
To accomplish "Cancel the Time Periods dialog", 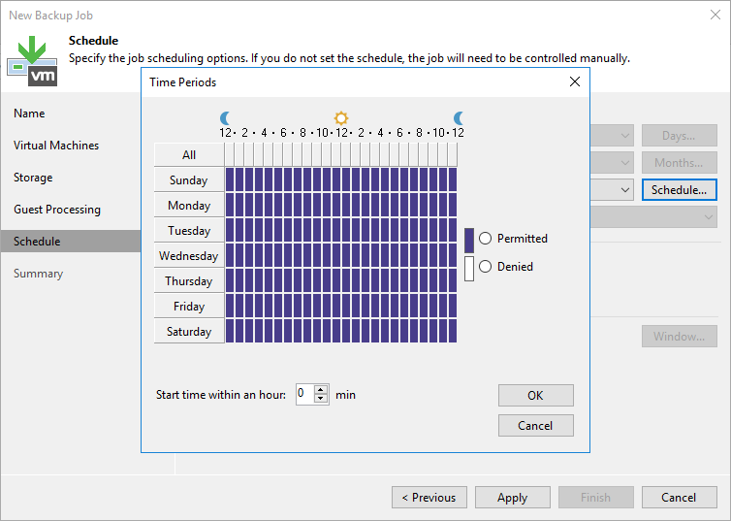I will (535, 426).
